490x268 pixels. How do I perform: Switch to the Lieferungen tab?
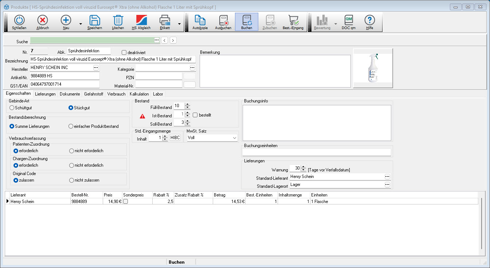[45, 94]
